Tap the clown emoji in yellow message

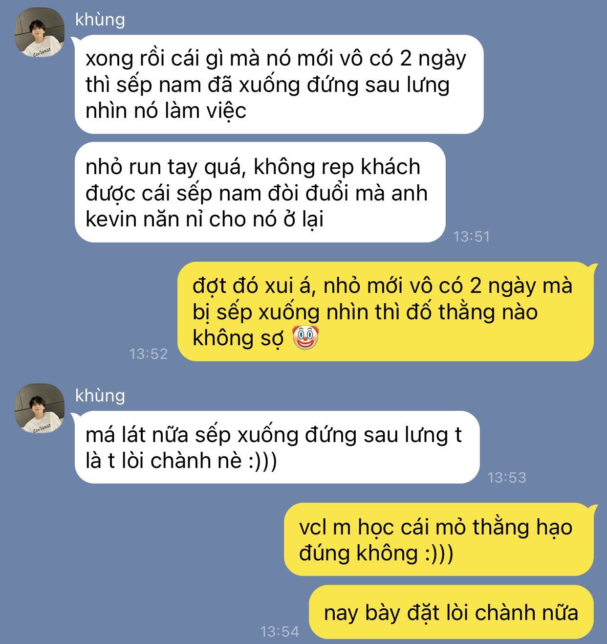(x=305, y=338)
